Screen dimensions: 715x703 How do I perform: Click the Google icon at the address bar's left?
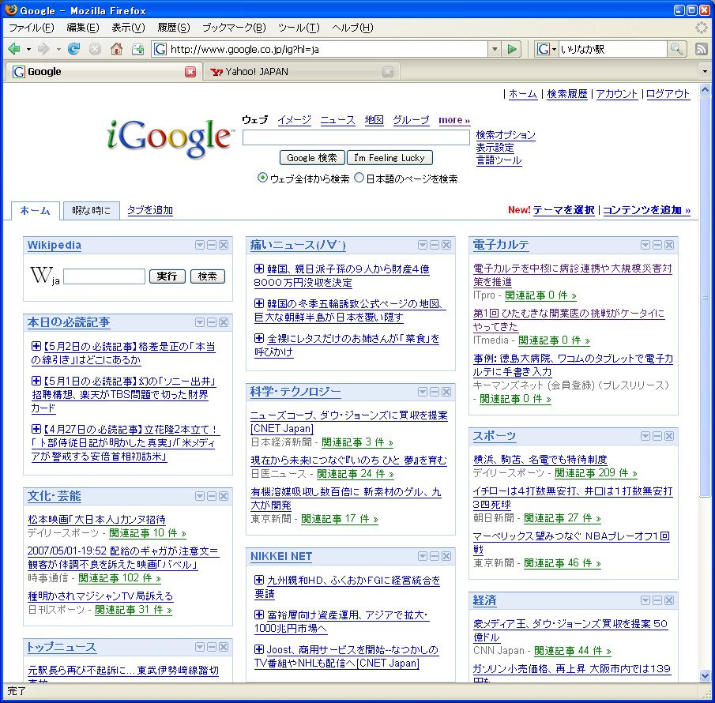[x=160, y=49]
